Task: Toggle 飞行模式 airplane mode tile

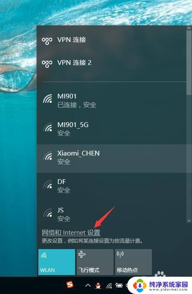Action: click(x=95, y=262)
